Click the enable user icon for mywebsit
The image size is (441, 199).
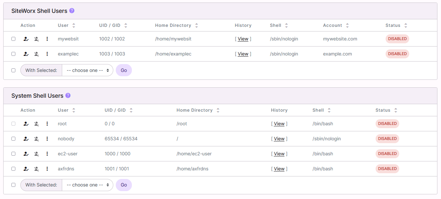tap(26, 39)
